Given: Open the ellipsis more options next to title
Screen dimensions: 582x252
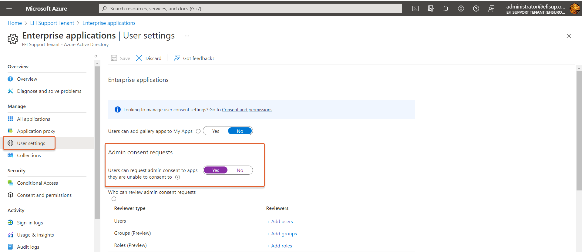Looking at the screenshot, I should click(187, 36).
